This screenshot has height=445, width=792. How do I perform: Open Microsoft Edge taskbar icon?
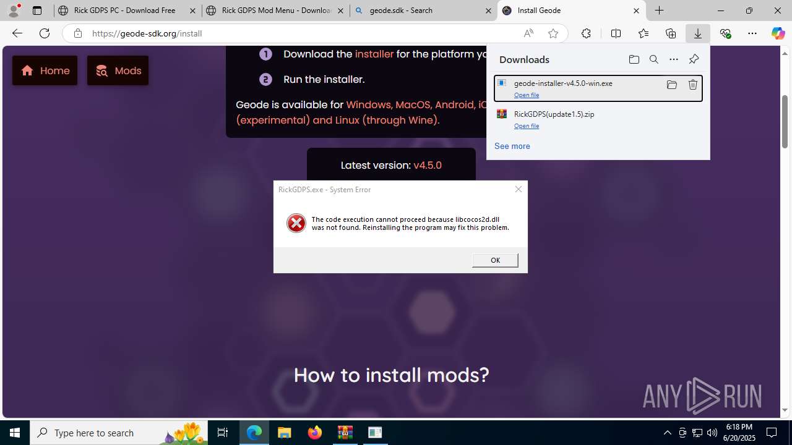point(254,433)
